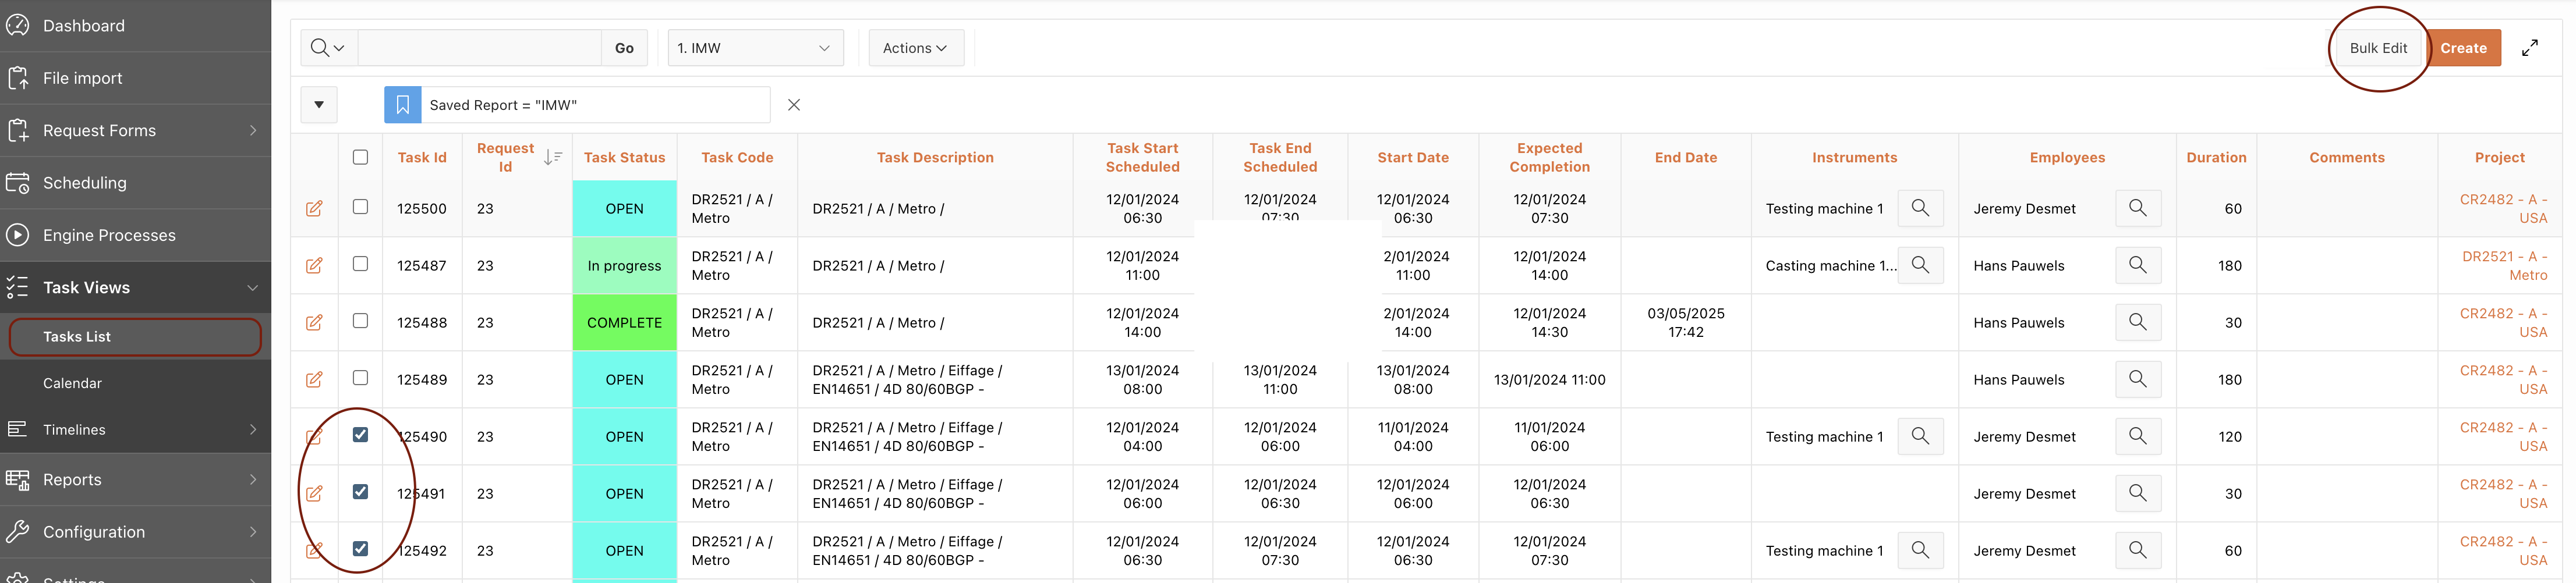The image size is (2576, 583).
Task: Open instrument lookup for Casting machine row
Action: [1919, 265]
